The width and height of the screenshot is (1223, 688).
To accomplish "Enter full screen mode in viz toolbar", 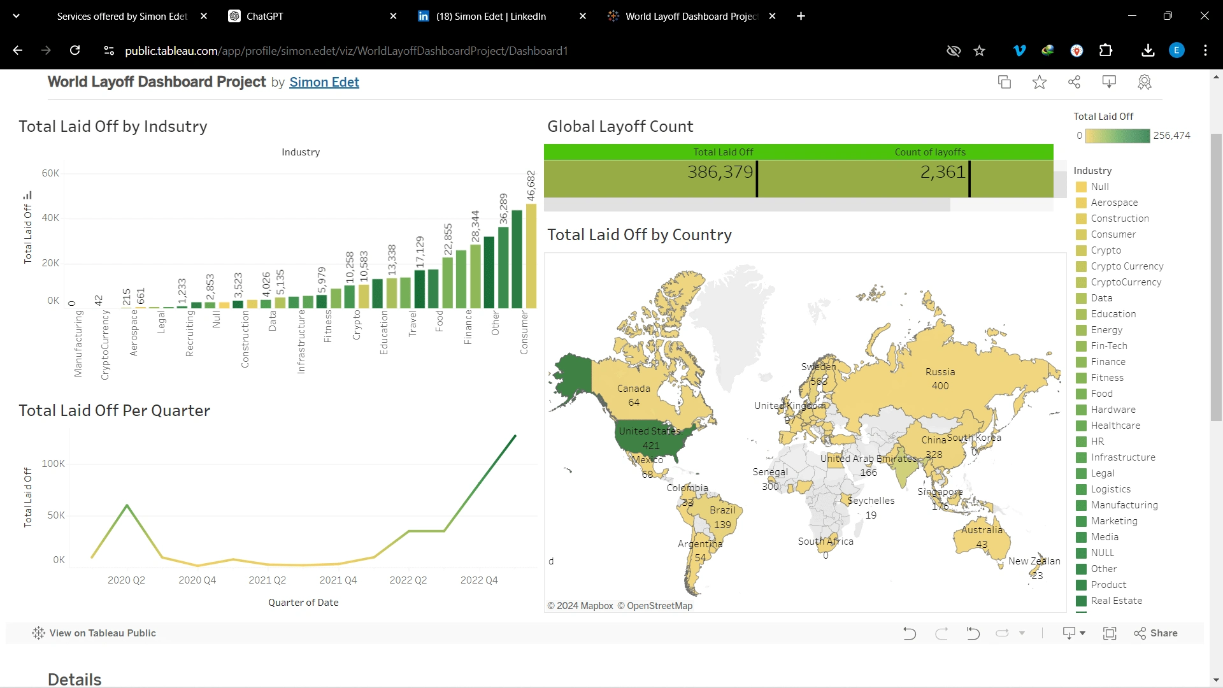I will pyautogui.click(x=1110, y=633).
